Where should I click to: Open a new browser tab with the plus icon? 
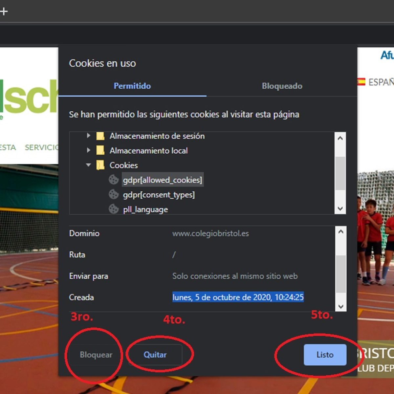coord(4,11)
